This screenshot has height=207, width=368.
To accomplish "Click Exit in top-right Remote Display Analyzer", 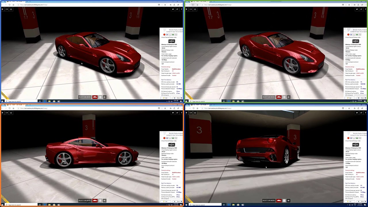I will click(x=350, y=98).
